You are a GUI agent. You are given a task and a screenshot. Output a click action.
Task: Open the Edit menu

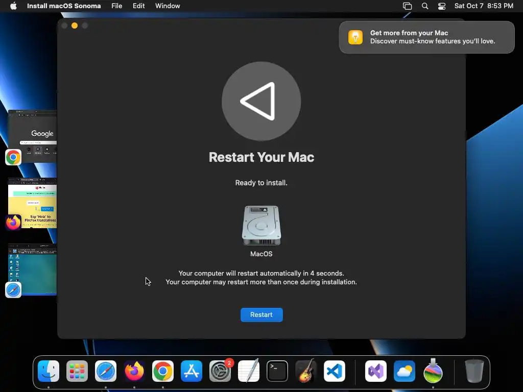pos(139,6)
